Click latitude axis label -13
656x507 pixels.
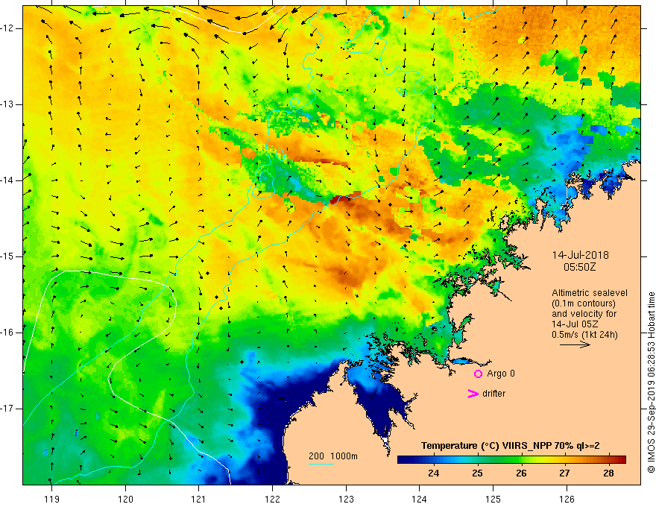click(8, 104)
